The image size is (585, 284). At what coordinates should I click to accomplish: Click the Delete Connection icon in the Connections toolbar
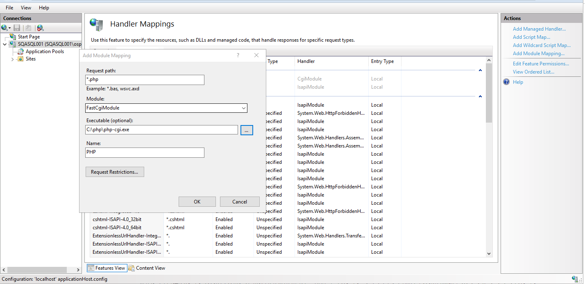pyautogui.click(x=40, y=28)
